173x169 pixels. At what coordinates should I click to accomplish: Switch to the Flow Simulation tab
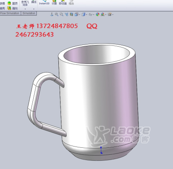point(10,13)
